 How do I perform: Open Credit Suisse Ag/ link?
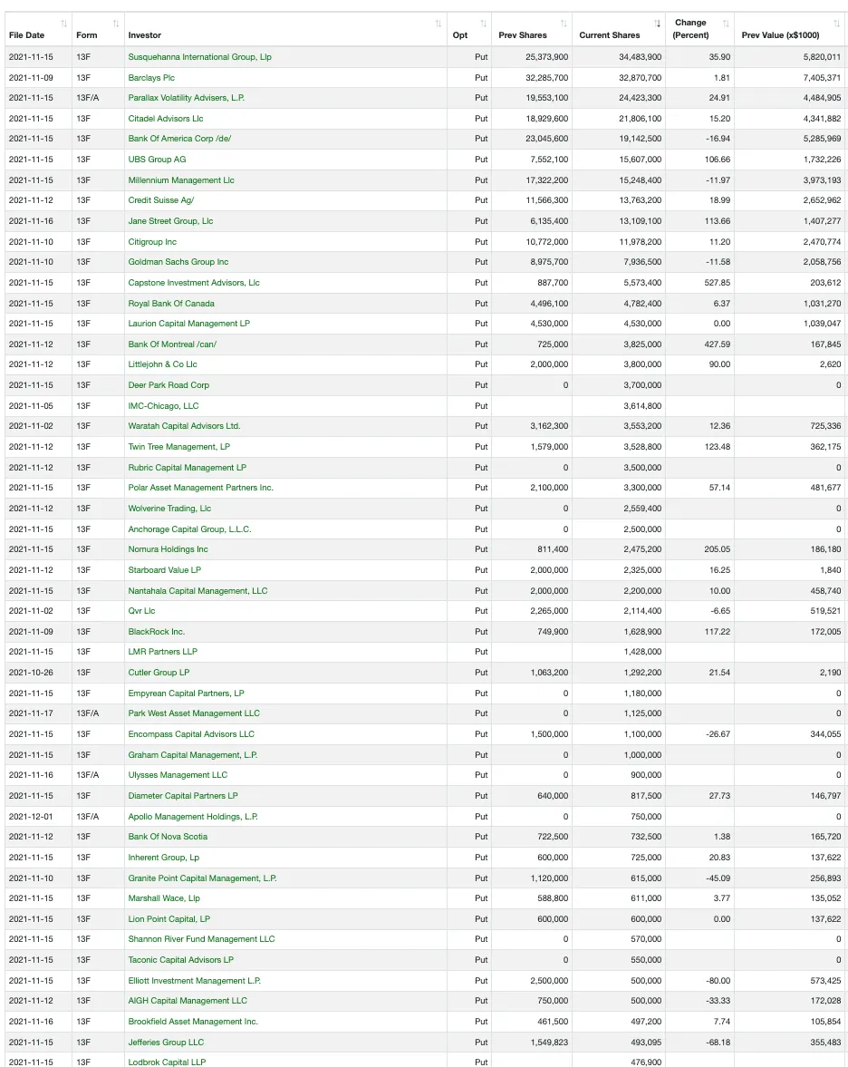pyautogui.click(x=161, y=200)
